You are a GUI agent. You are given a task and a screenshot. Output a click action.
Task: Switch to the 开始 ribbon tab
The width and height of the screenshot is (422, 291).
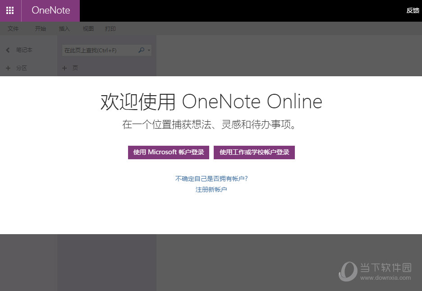41,28
